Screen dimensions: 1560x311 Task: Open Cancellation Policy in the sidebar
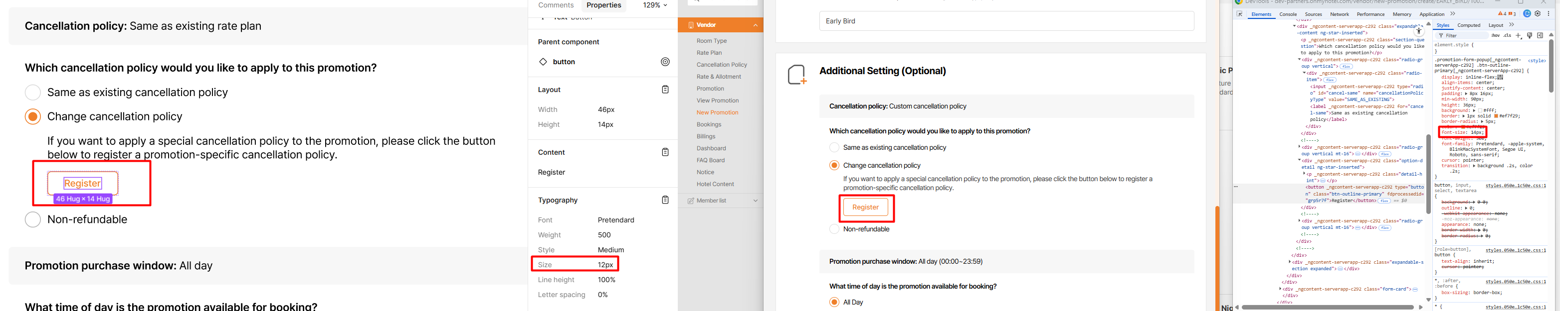pyautogui.click(x=721, y=65)
